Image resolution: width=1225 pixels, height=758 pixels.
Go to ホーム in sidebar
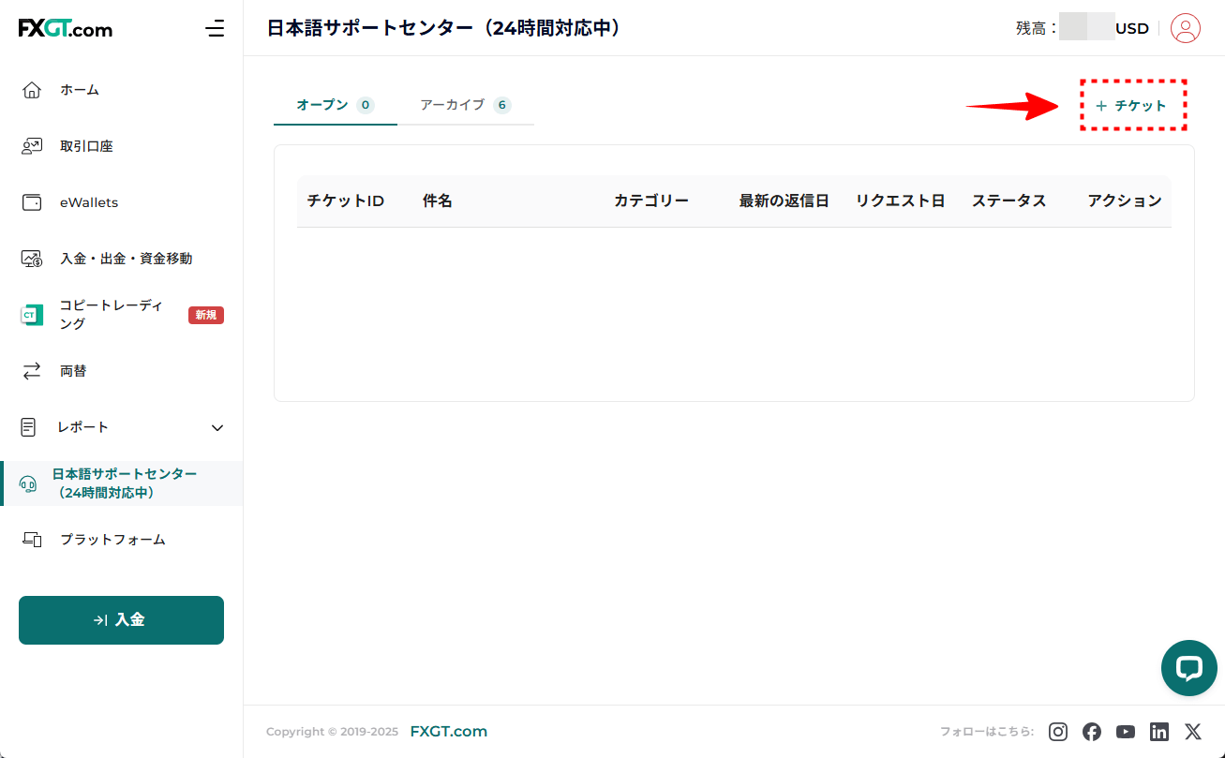pos(80,90)
